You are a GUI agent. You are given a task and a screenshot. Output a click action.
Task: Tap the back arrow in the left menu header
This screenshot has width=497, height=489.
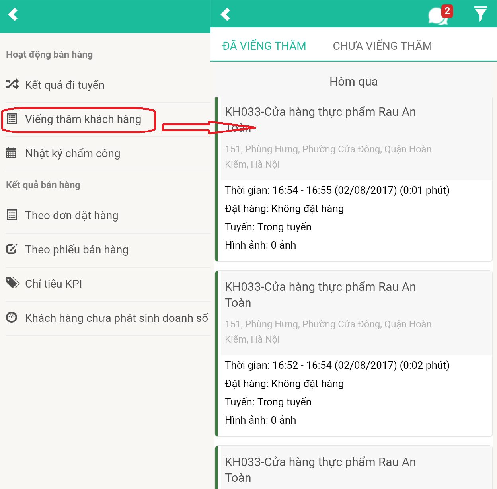tap(13, 15)
